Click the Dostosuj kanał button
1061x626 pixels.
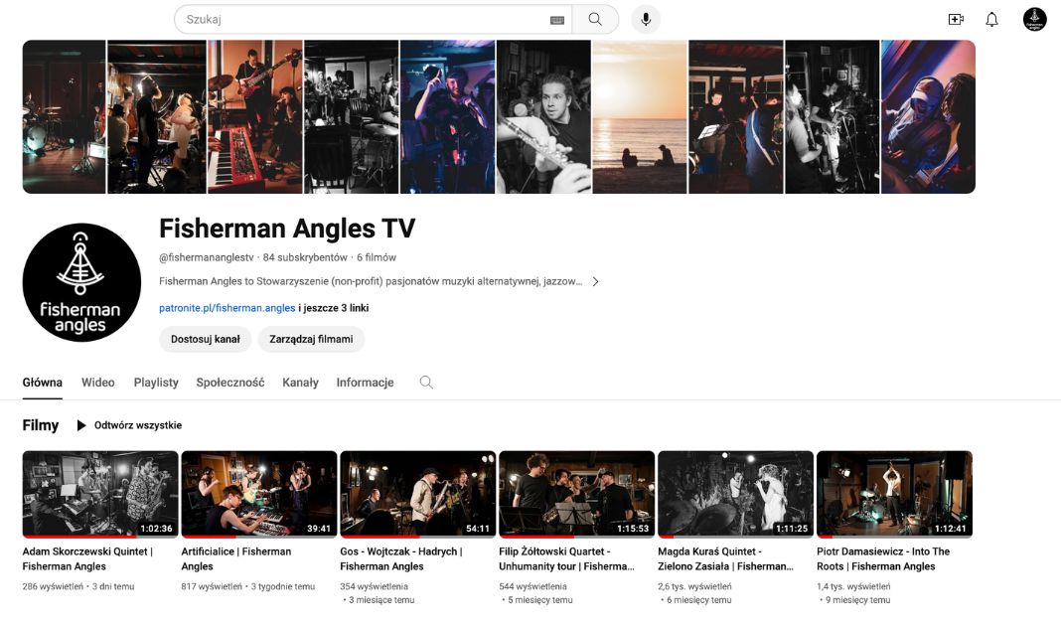tap(205, 339)
